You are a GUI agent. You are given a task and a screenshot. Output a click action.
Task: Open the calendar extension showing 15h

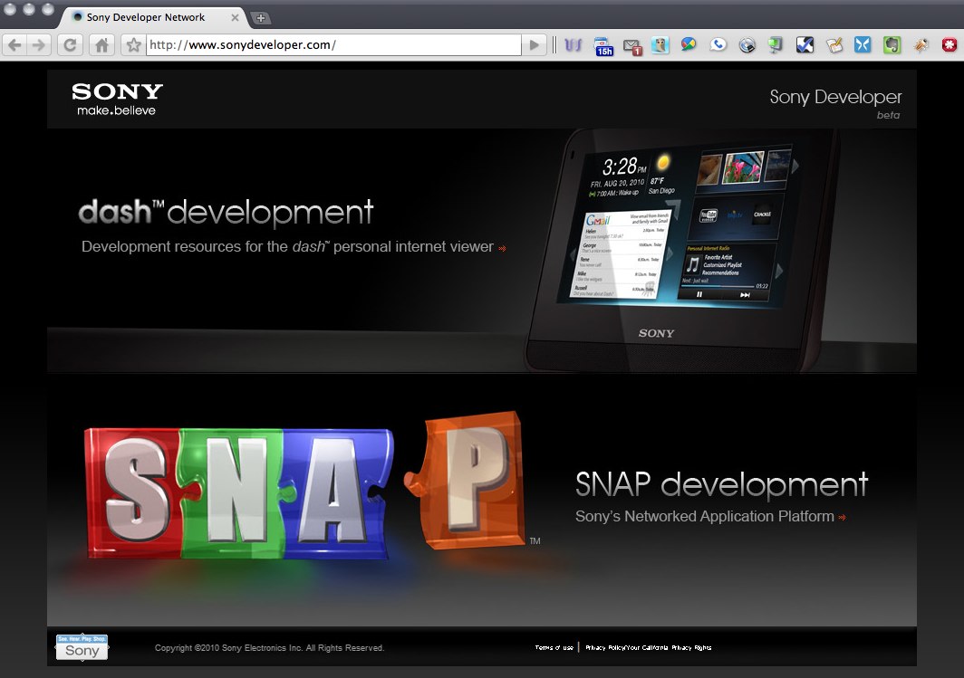click(x=603, y=46)
